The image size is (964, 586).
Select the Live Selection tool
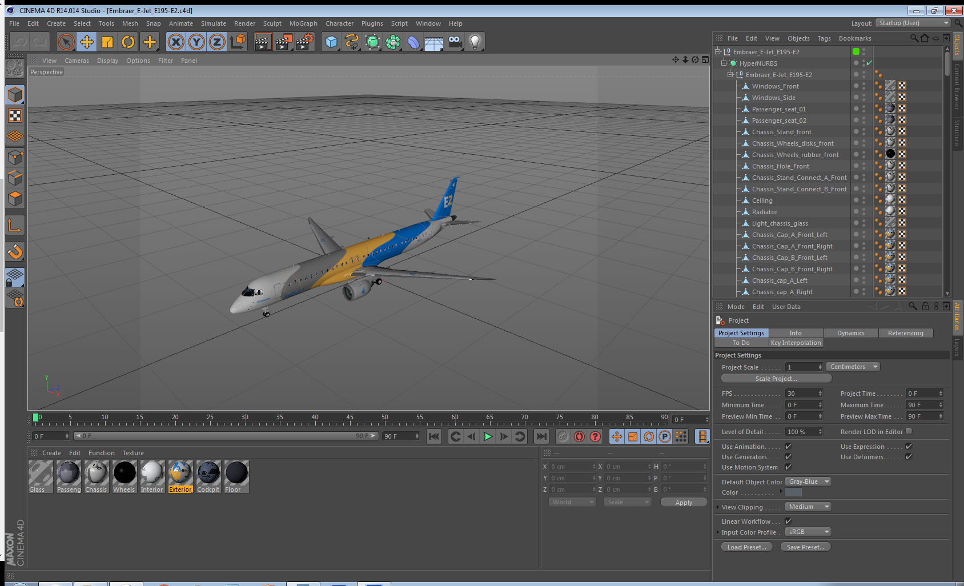coord(66,42)
